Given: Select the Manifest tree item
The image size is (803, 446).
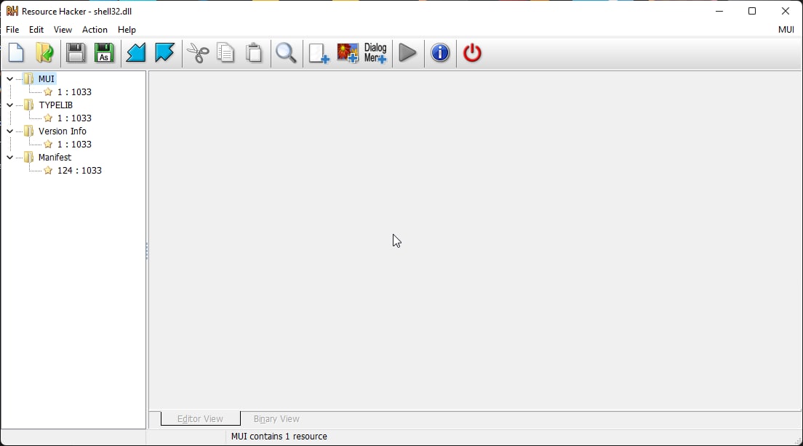Looking at the screenshot, I should tap(55, 157).
